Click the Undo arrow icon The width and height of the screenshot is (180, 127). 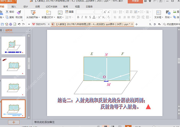point(19,24)
